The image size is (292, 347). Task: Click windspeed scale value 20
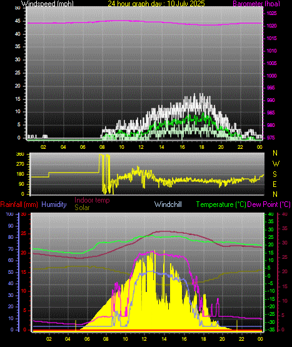(x=18, y=86)
